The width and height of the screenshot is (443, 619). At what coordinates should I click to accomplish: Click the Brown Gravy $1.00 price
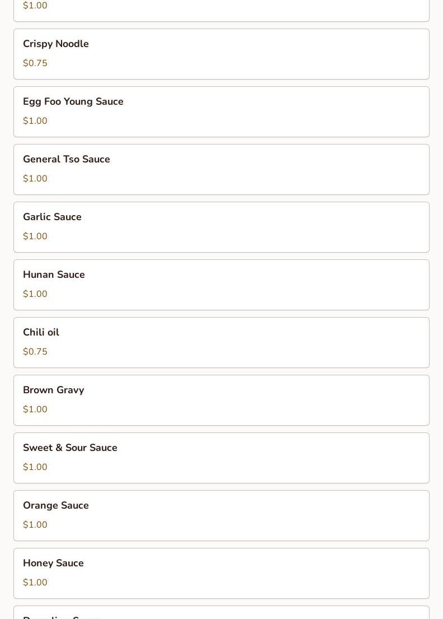[35, 409]
